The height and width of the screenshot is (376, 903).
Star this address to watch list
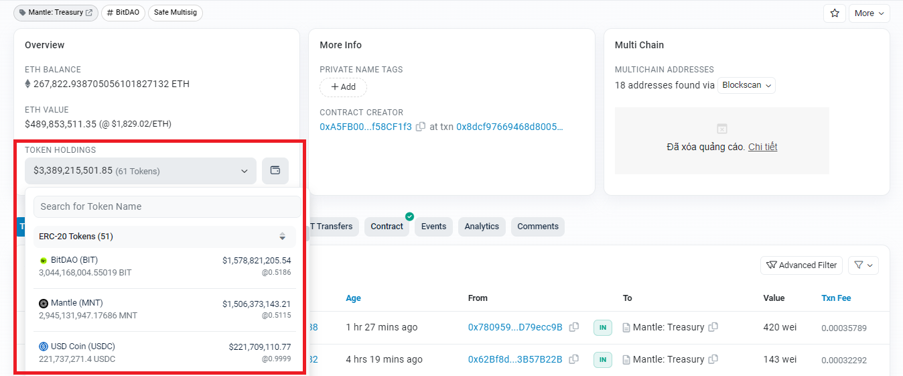click(835, 13)
